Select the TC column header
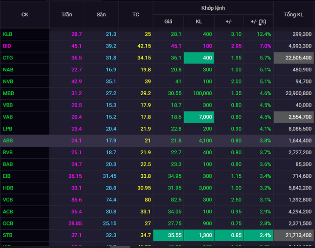 point(135,14)
